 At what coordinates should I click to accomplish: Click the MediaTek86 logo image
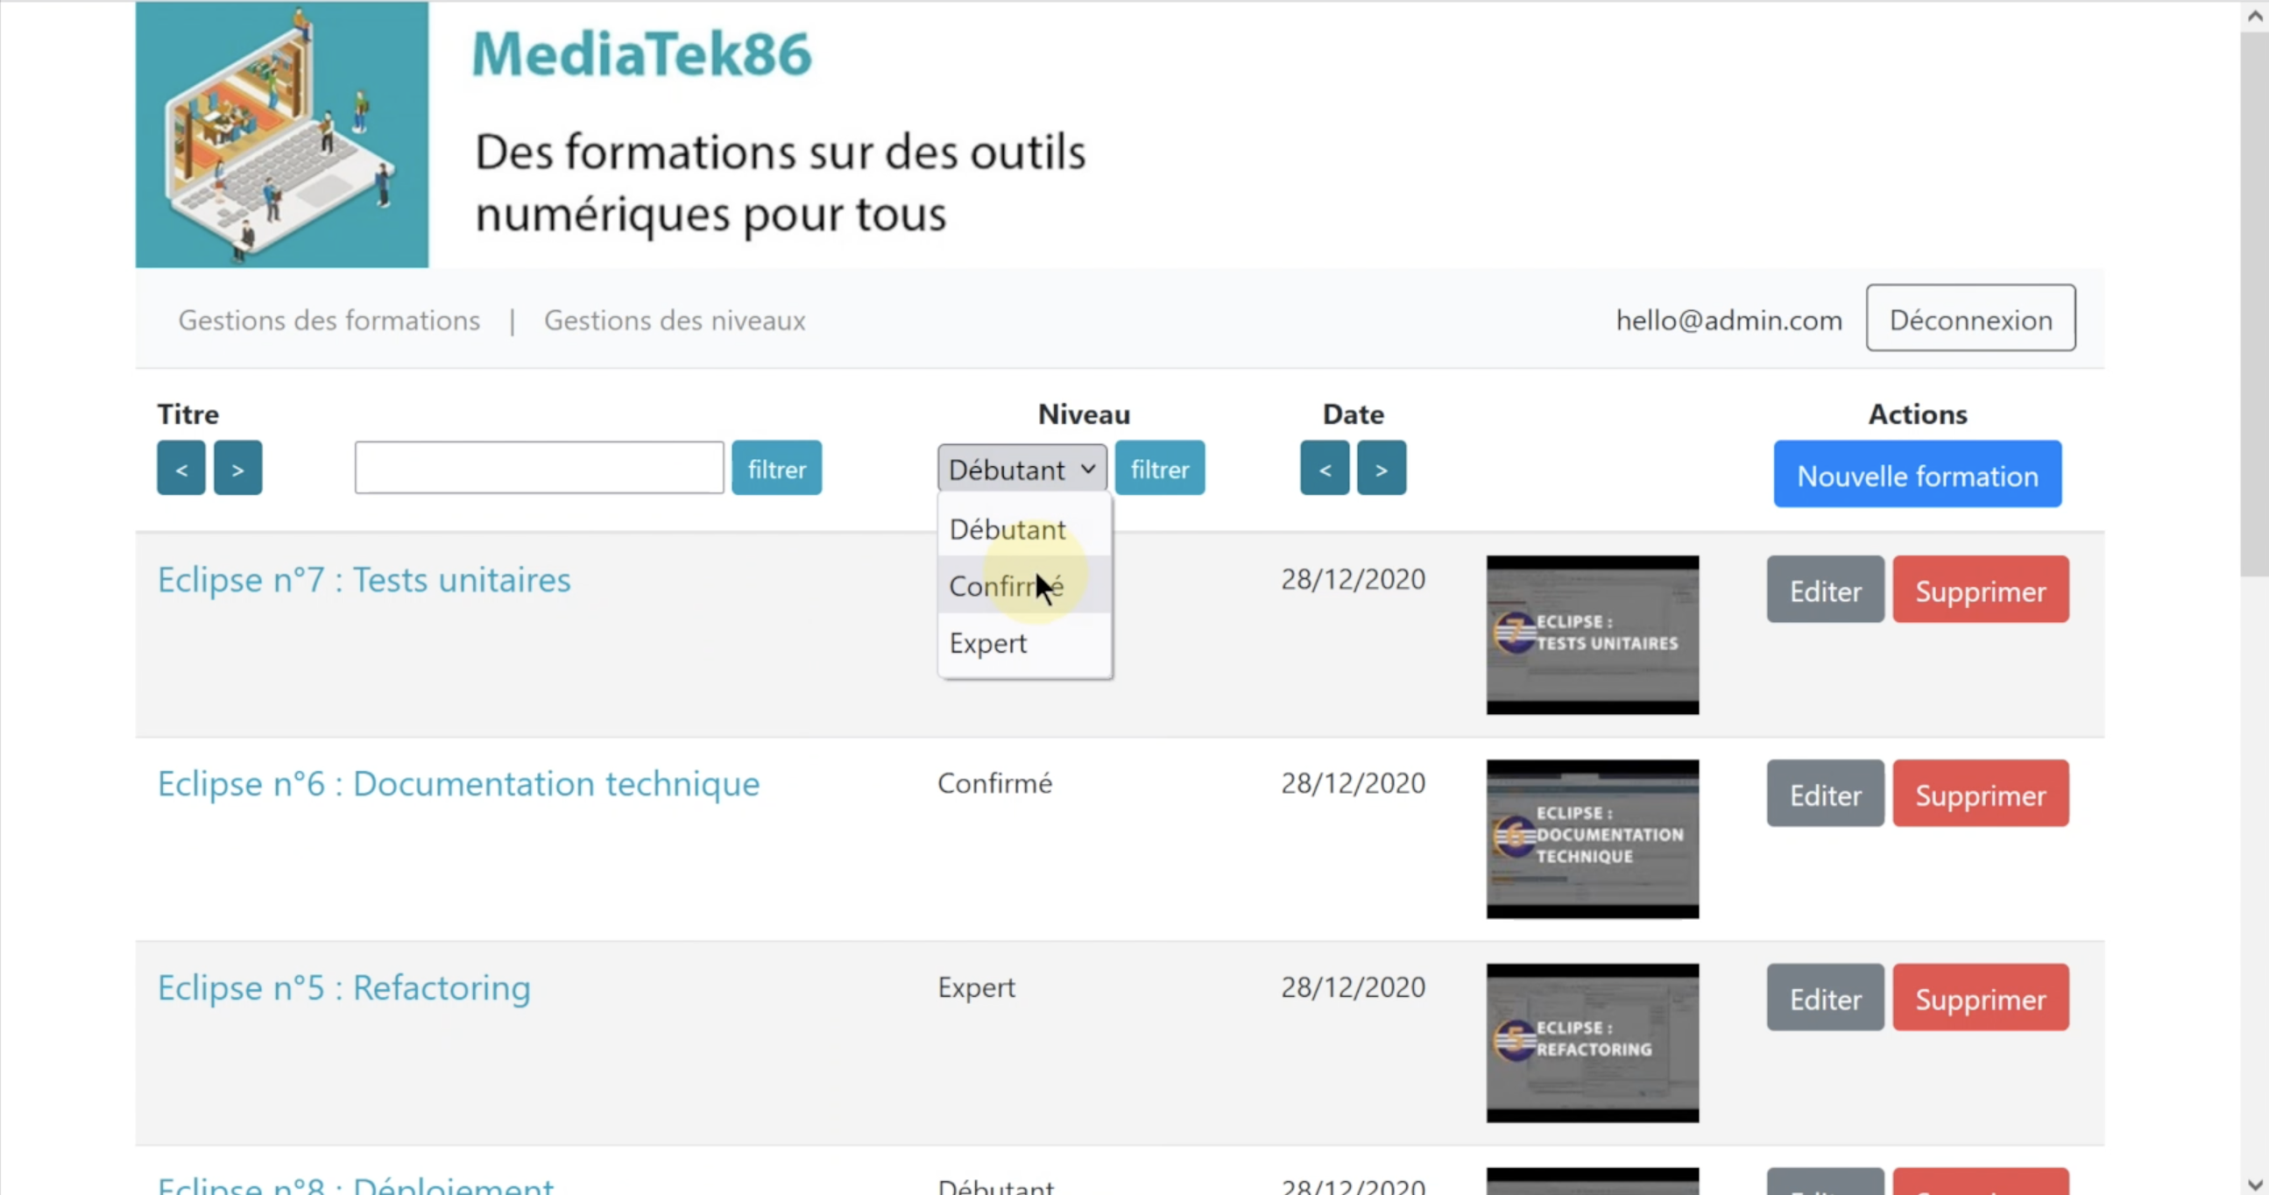(x=282, y=134)
